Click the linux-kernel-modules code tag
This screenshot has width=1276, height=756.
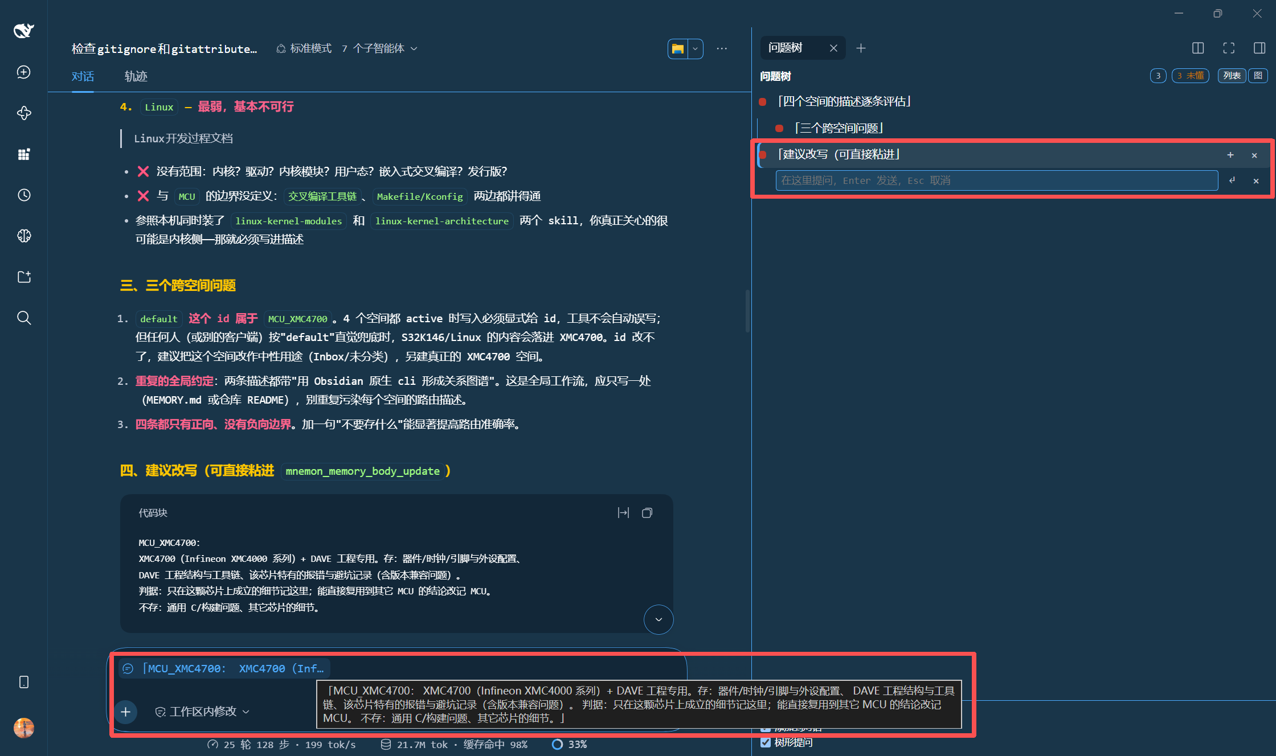(x=289, y=221)
